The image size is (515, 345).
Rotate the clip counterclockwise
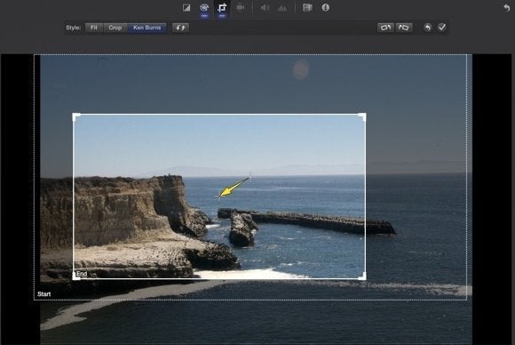tap(385, 28)
